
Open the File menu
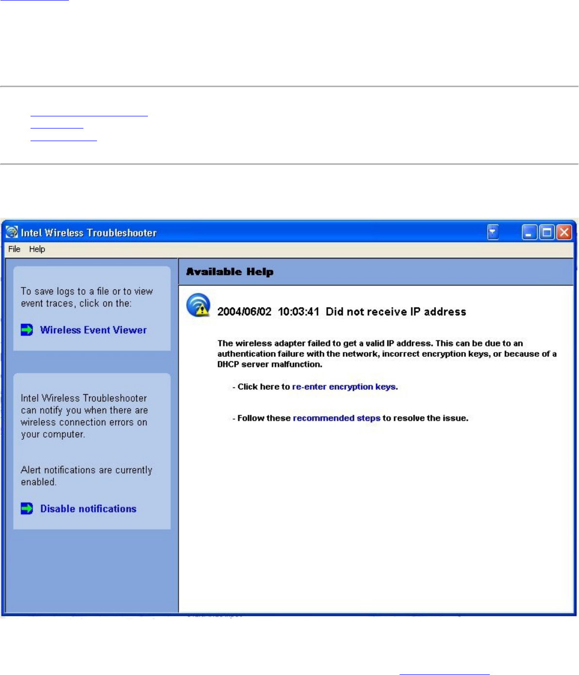point(14,249)
